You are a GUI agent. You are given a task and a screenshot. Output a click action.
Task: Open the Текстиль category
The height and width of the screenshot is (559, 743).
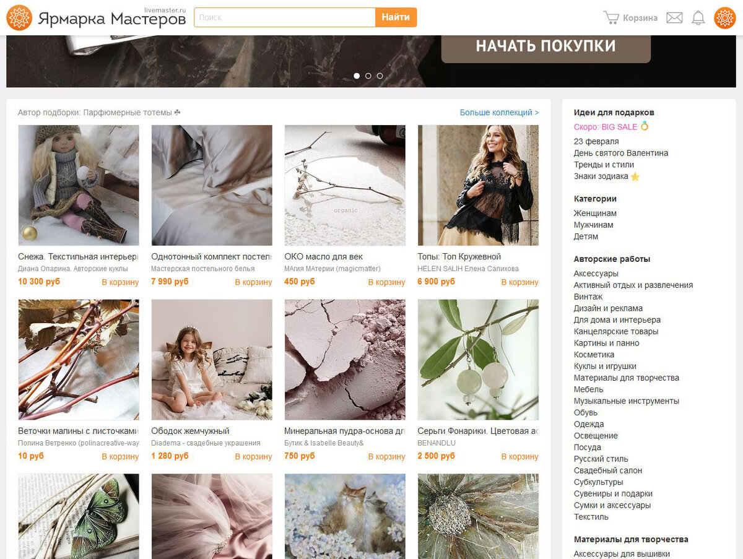pyautogui.click(x=591, y=517)
